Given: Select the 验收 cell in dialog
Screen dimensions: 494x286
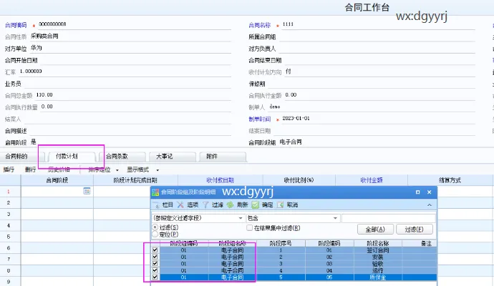Looking at the screenshot, I should point(378,264).
